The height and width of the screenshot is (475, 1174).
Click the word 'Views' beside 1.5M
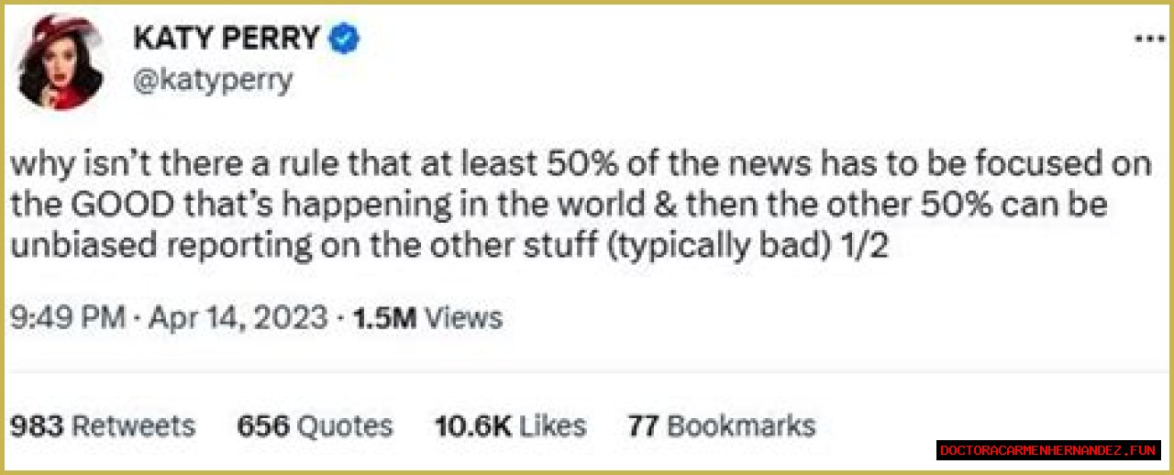[x=466, y=318]
